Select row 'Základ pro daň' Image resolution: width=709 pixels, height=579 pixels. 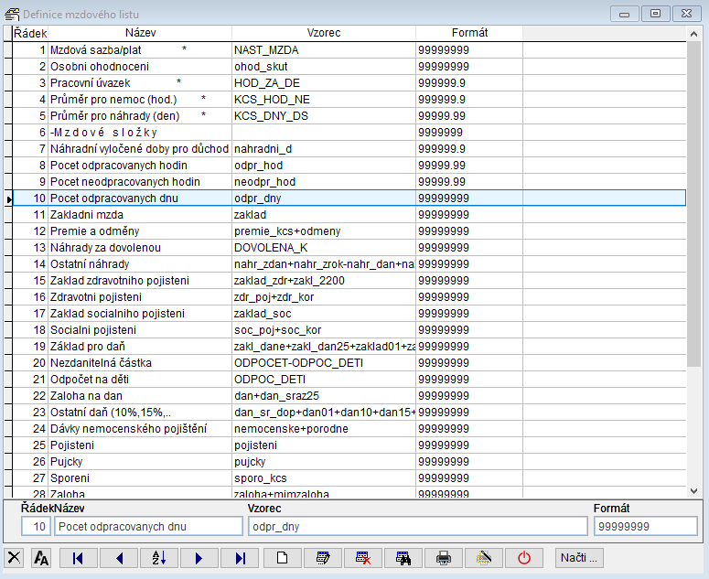coord(349,347)
